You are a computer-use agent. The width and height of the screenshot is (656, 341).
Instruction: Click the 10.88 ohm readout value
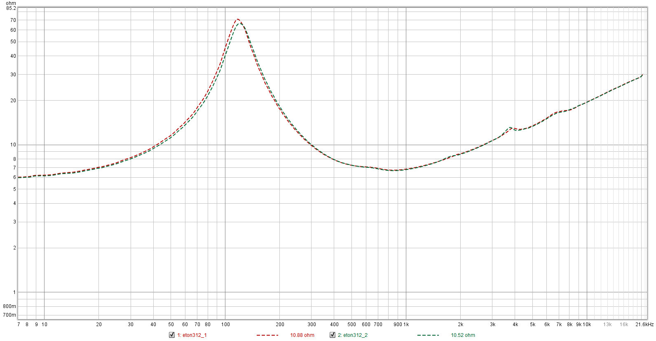click(302, 335)
